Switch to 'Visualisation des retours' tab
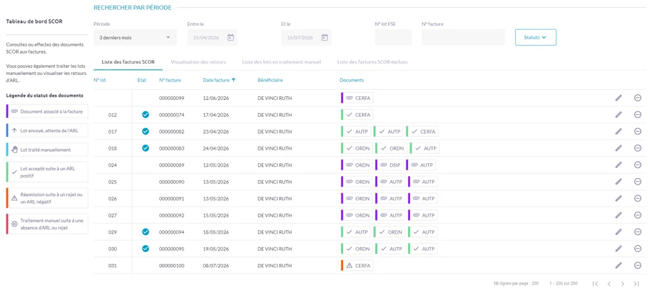The width and height of the screenshot is (648, 293). (x=199, y=62)
